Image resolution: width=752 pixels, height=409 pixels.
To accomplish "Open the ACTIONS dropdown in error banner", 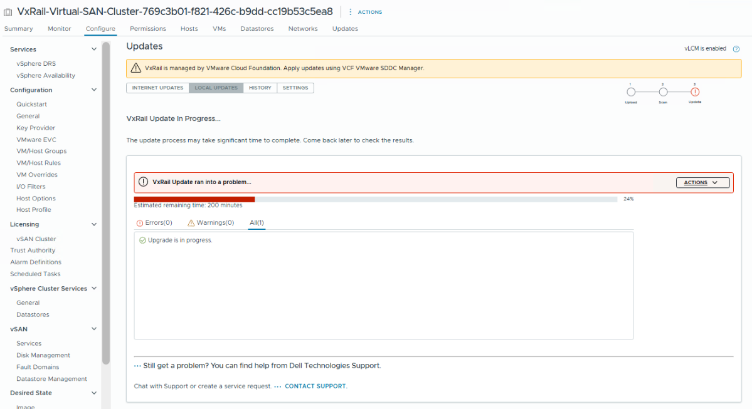I will click(x=702, y=182).
